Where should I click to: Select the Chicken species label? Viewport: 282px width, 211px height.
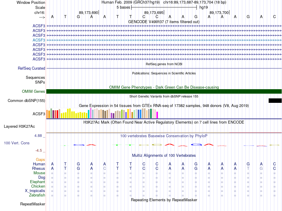[38, 186]
